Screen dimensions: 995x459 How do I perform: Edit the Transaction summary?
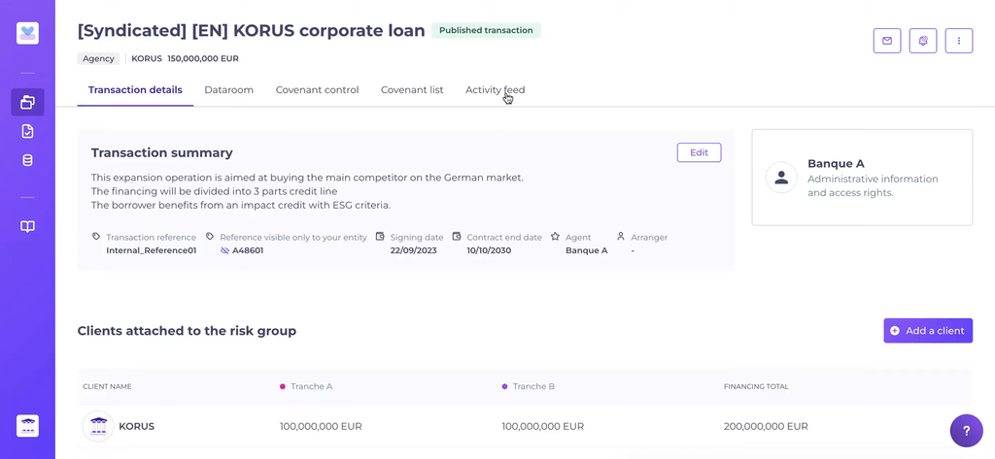[x=699, y=152]
